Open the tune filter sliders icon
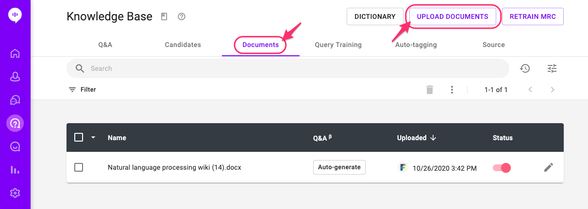The image size is (588, 209). (552, 68)
